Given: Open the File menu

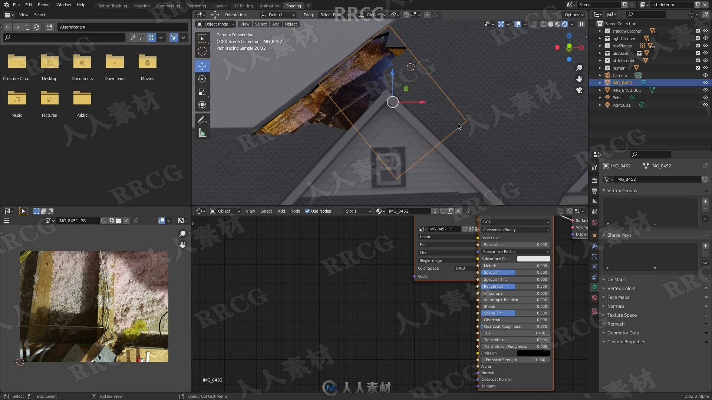Looking at the screenshot, I should pos(16,5).
